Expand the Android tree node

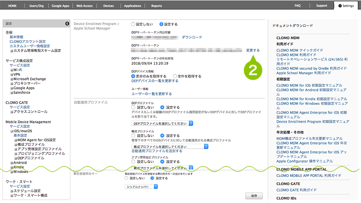pos(12,162)
